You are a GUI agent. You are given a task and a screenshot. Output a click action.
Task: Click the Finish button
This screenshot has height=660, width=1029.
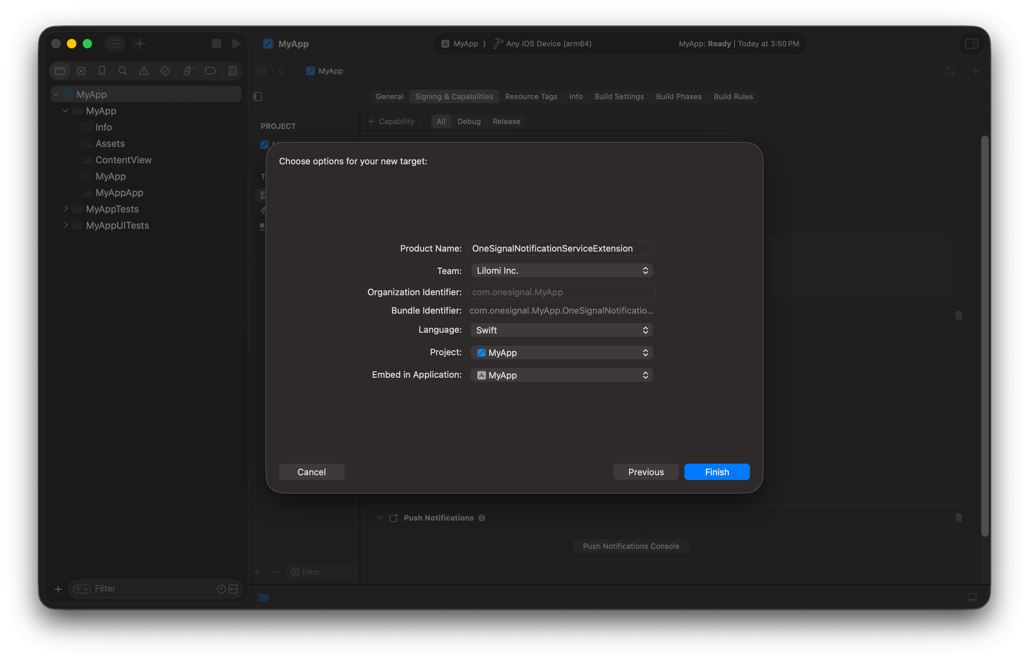pos(717,471)
